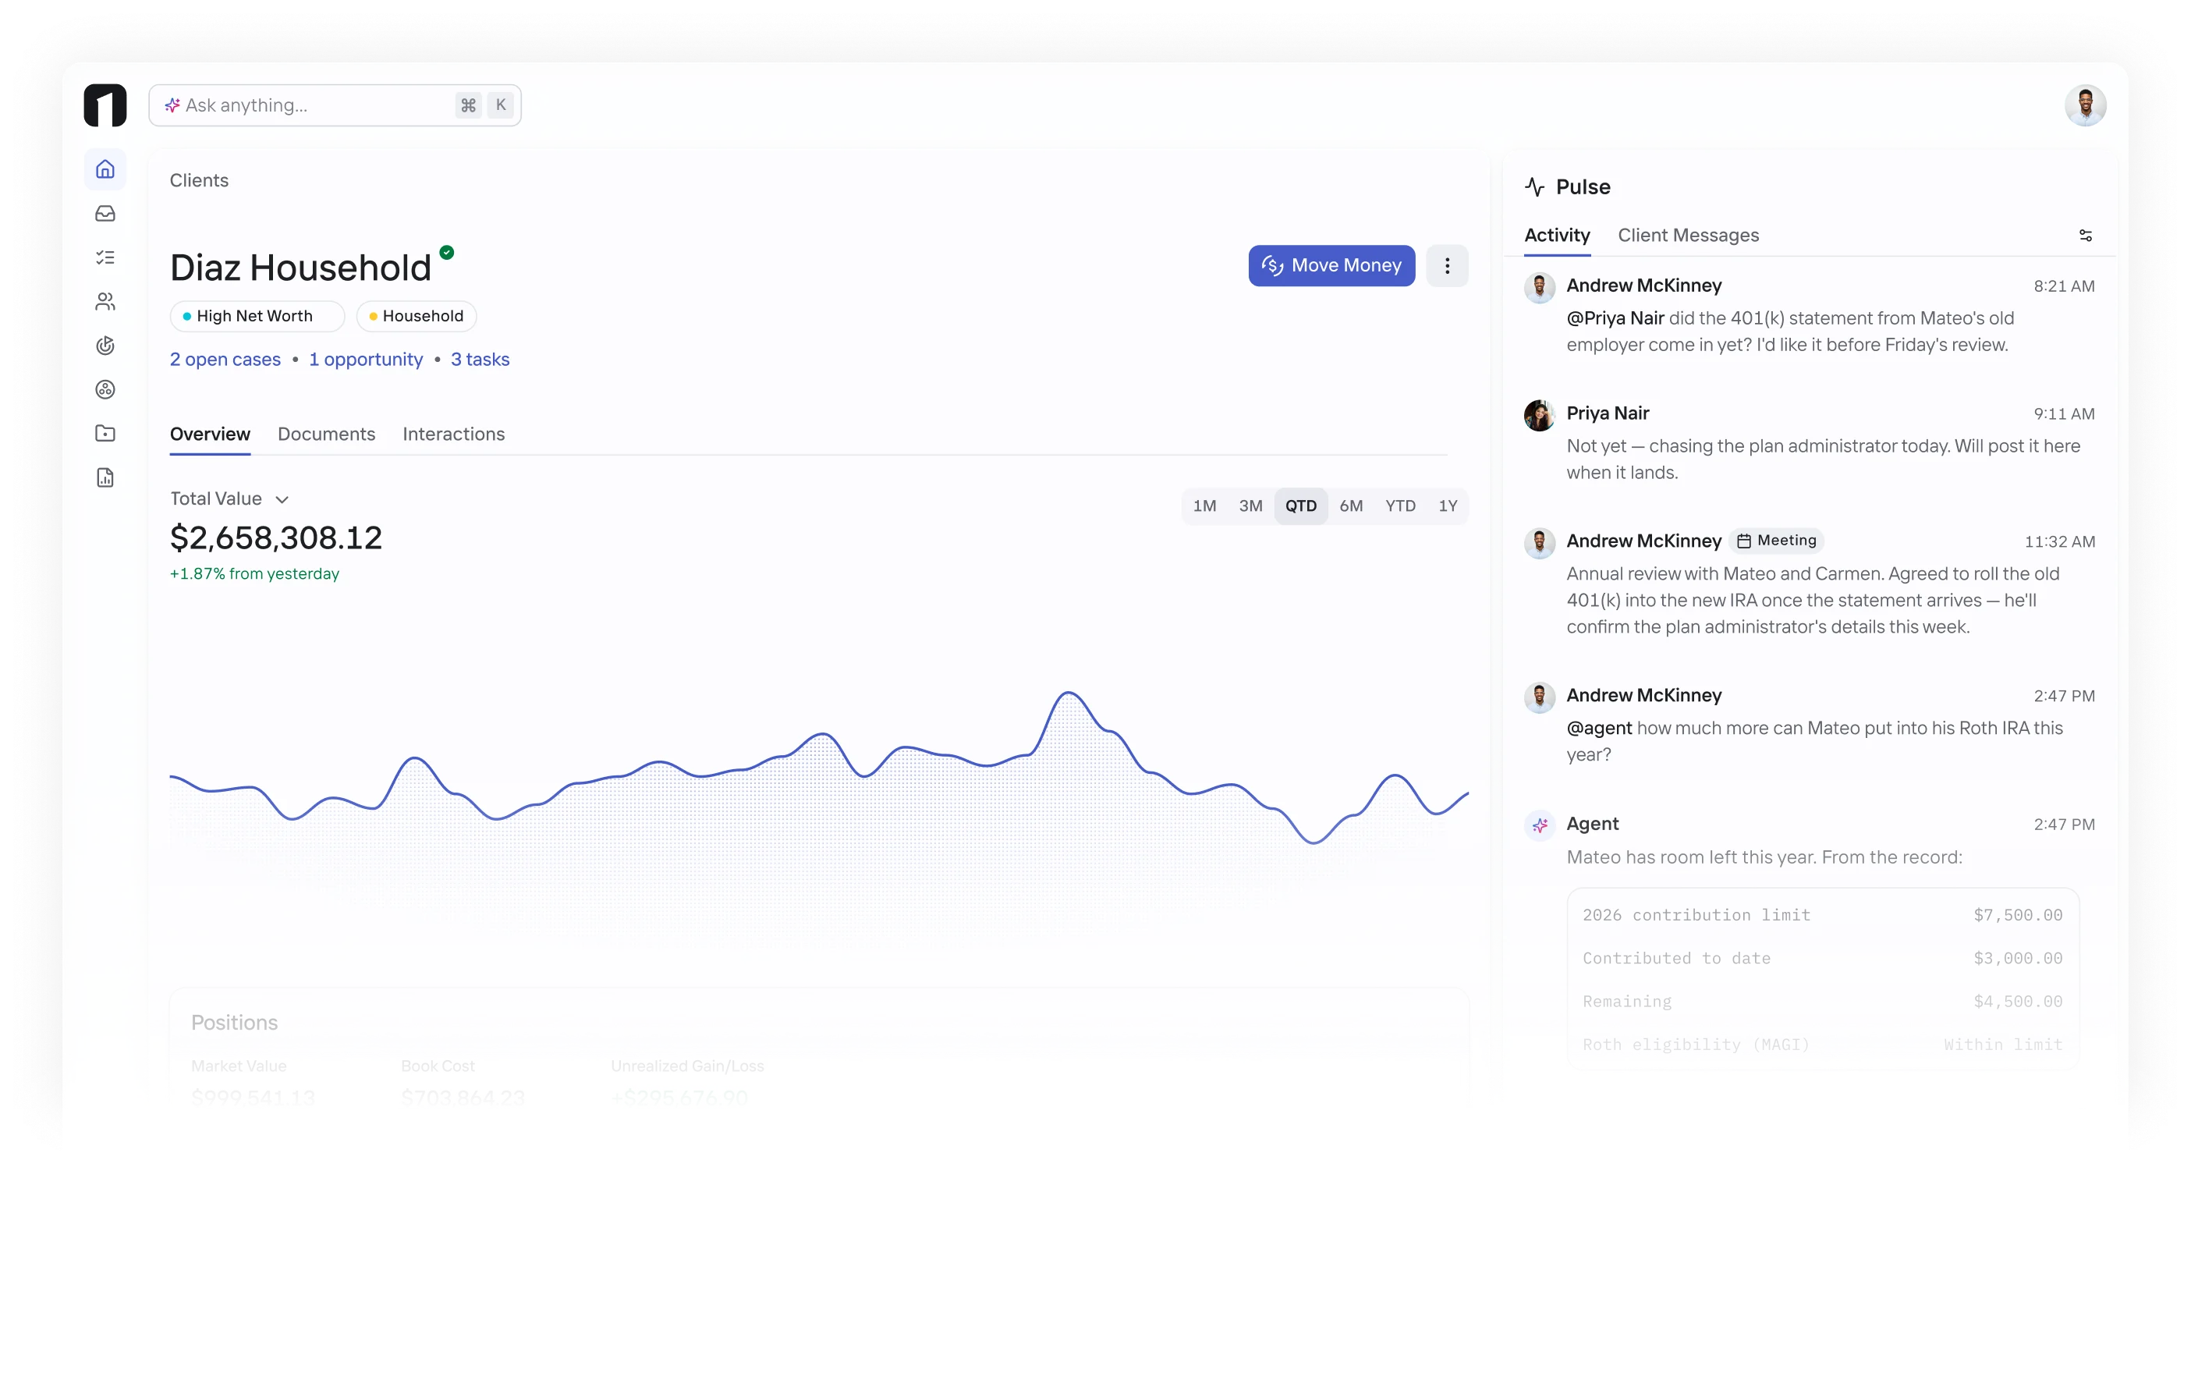Open the Pulse filter settings icon

pyautogui.click(x=2086, y=236)
